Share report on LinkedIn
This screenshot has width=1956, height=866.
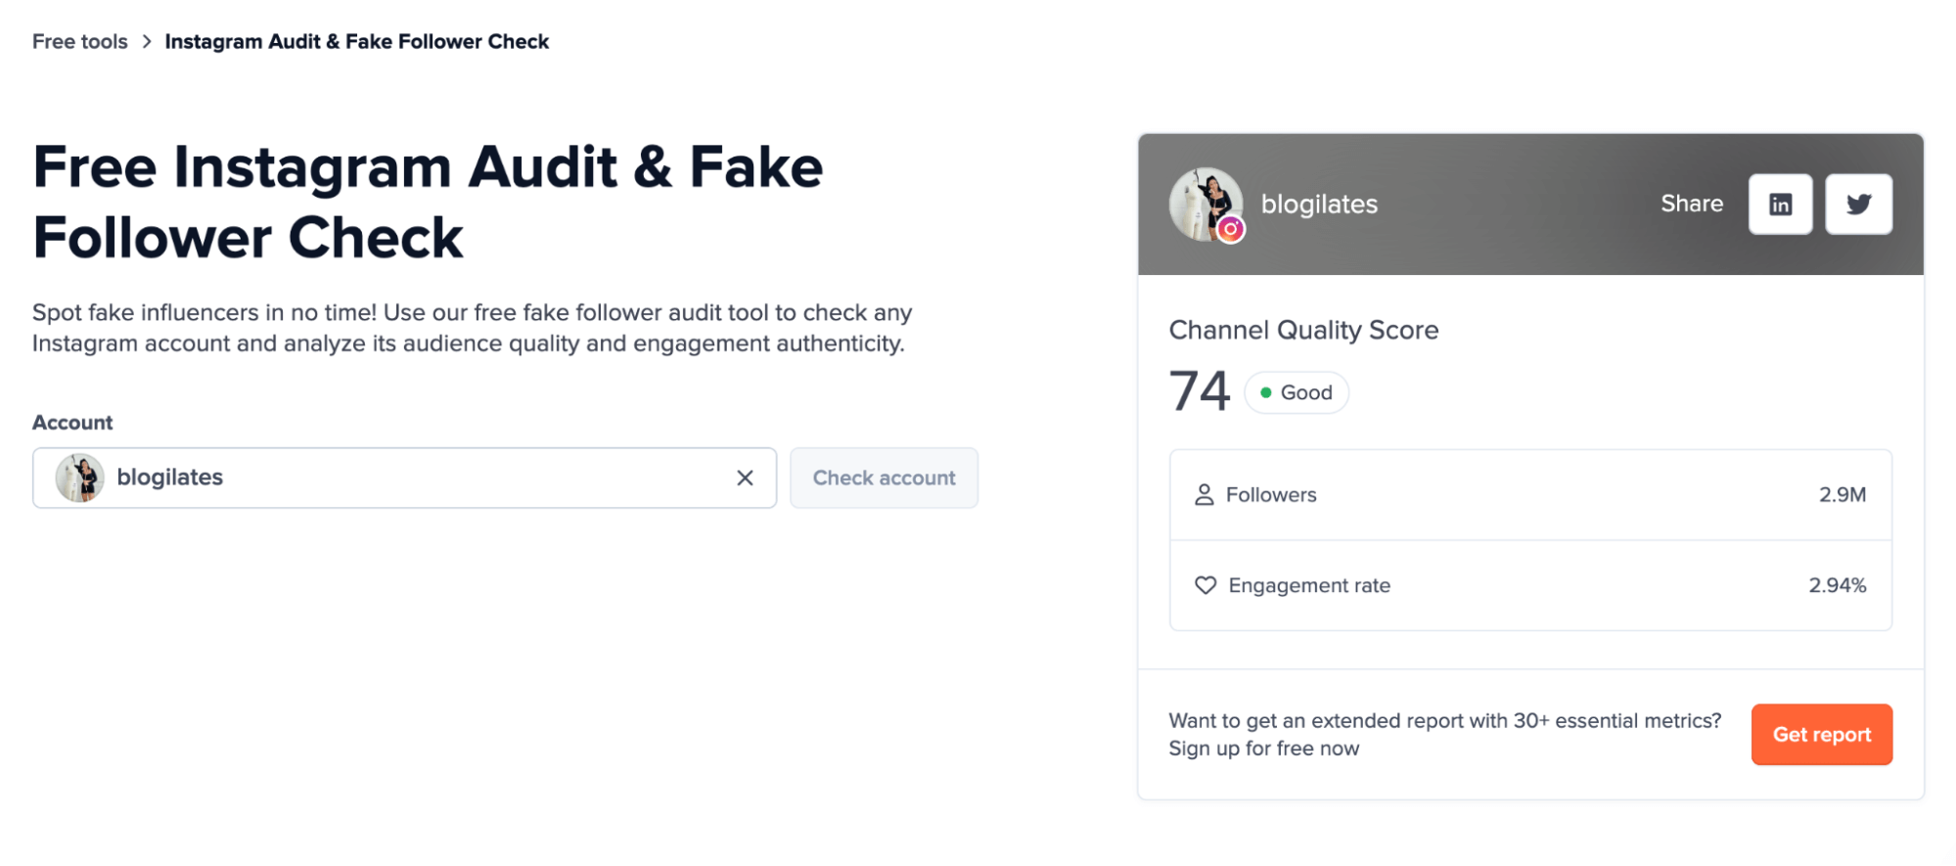click(1780, 204)
